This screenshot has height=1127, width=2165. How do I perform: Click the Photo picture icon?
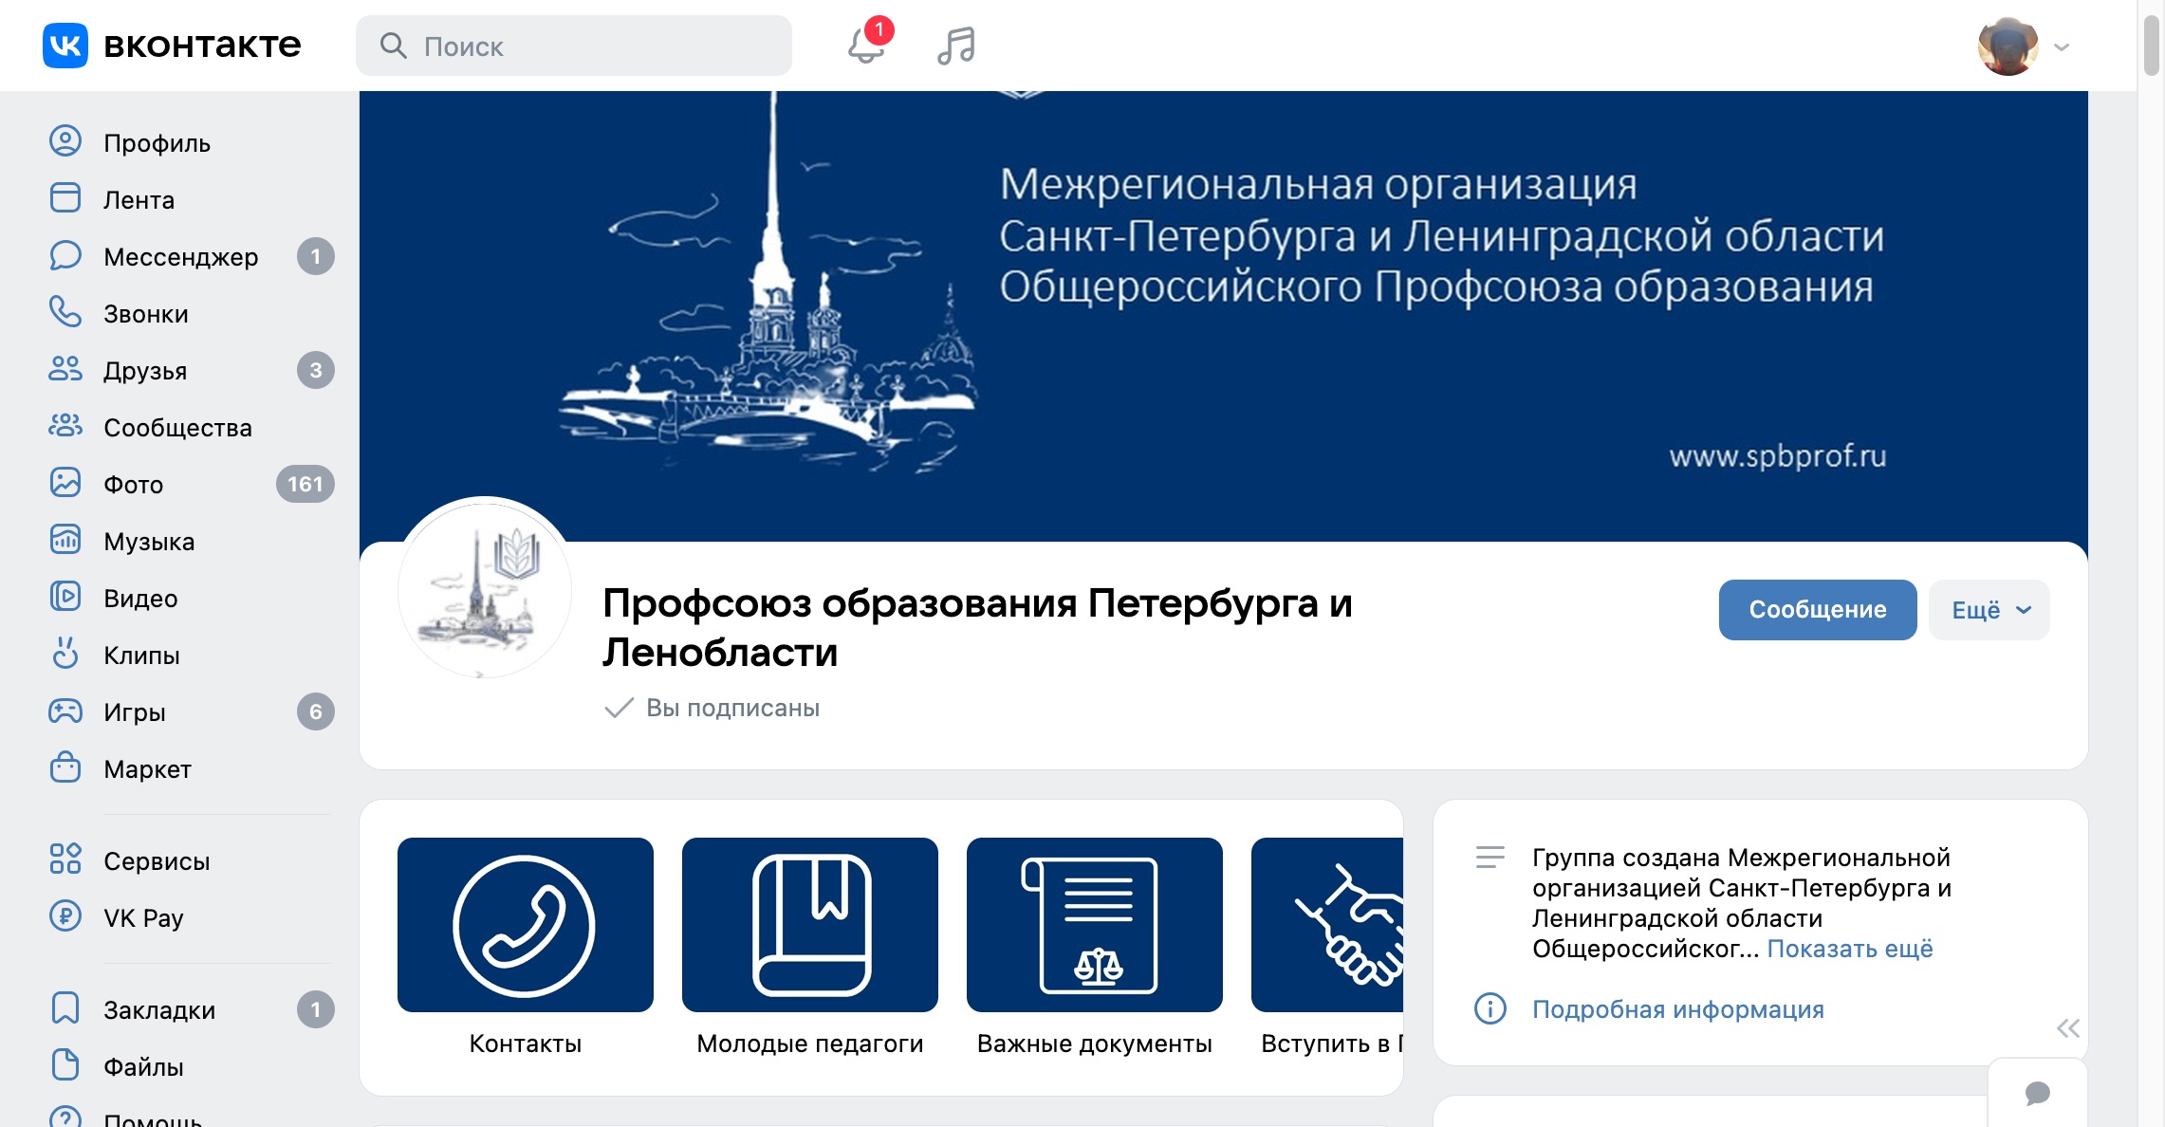click(65, 483)
